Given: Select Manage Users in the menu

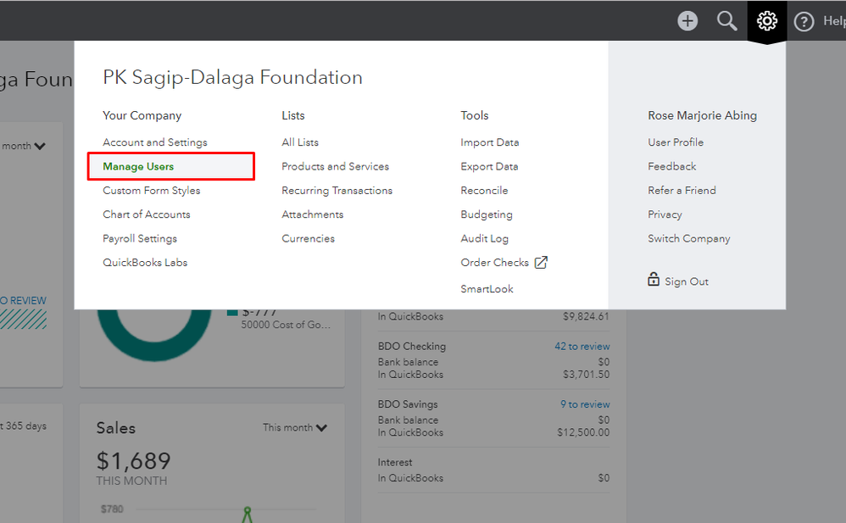Looking at the screenshot, I should pos(138,167).
